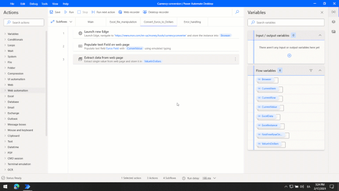This screenshot has width=339, height=191.
Task: Expand the Excel actions group
Action: click(5, 96)
